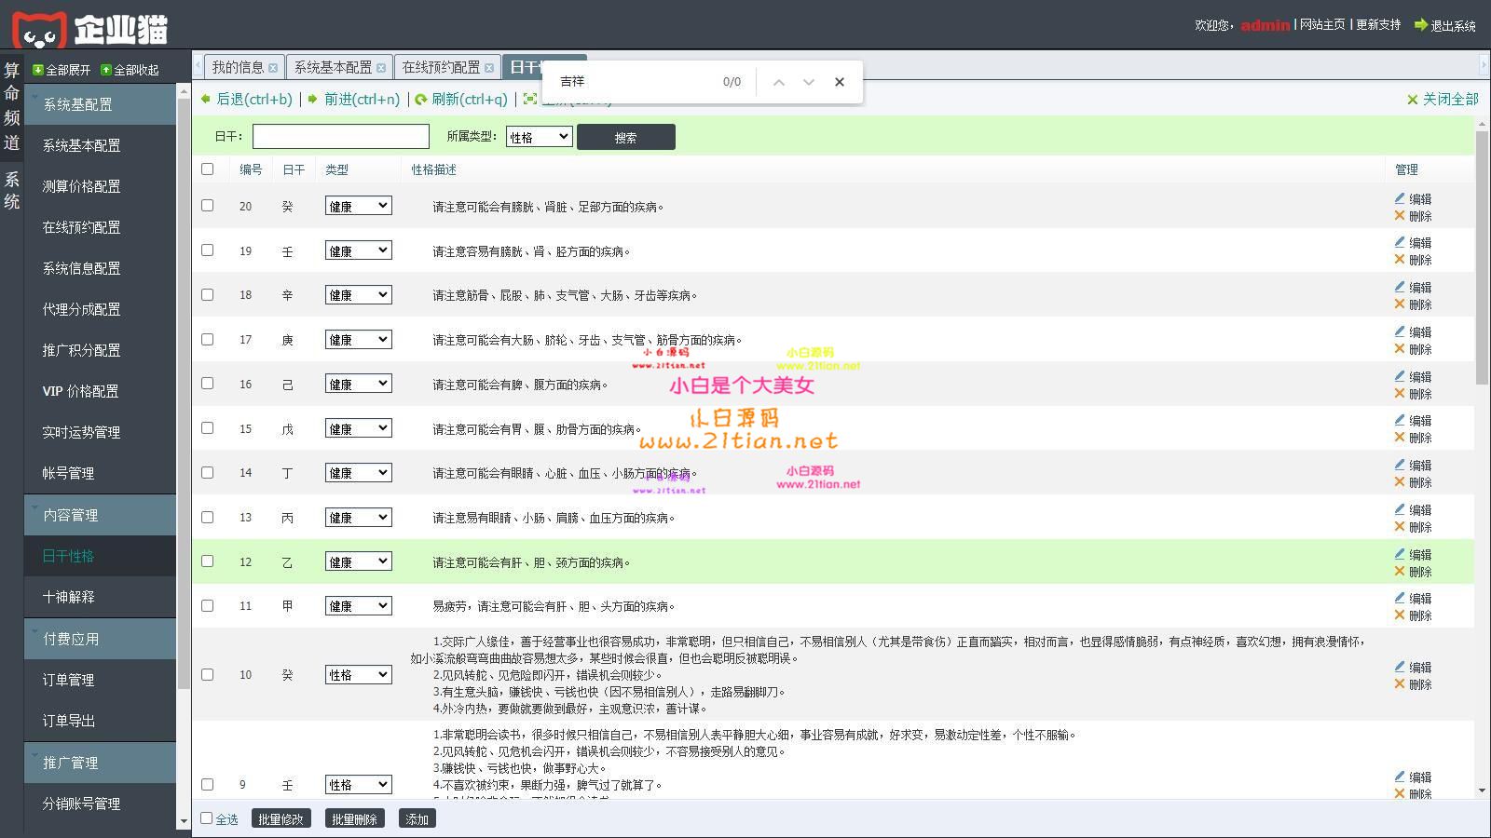Click the delete X icon for row 17
1491x838 pixels.
tap(1399, 349)
